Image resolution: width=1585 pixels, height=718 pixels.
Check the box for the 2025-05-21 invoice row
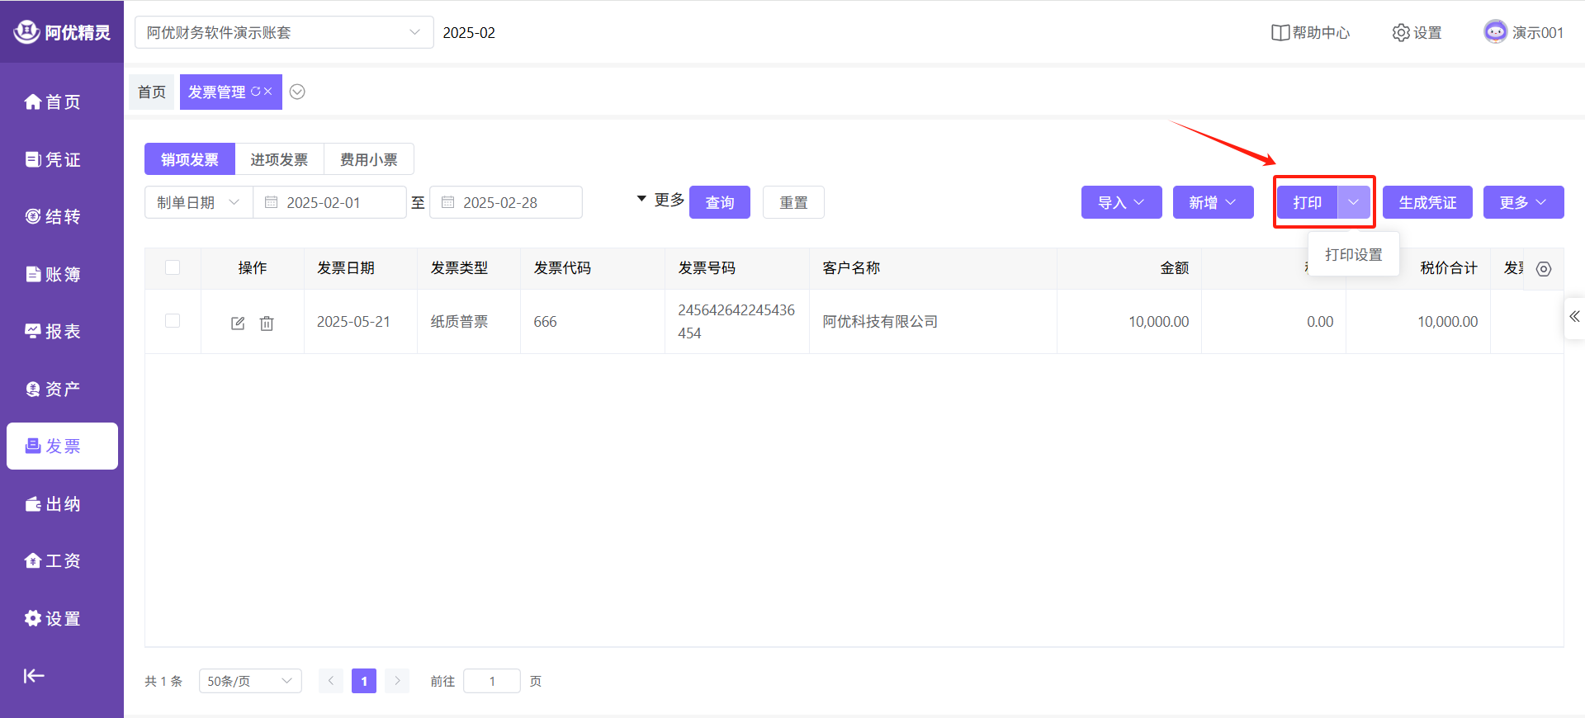(173, 321)
